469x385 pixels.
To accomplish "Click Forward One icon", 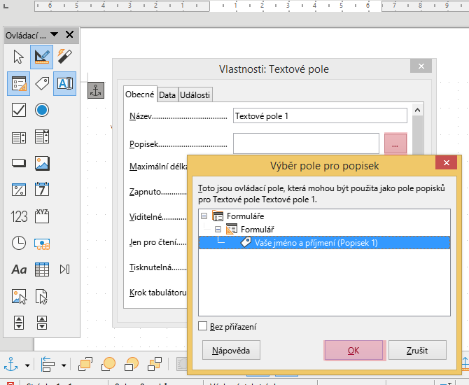I will click(108, 365).
